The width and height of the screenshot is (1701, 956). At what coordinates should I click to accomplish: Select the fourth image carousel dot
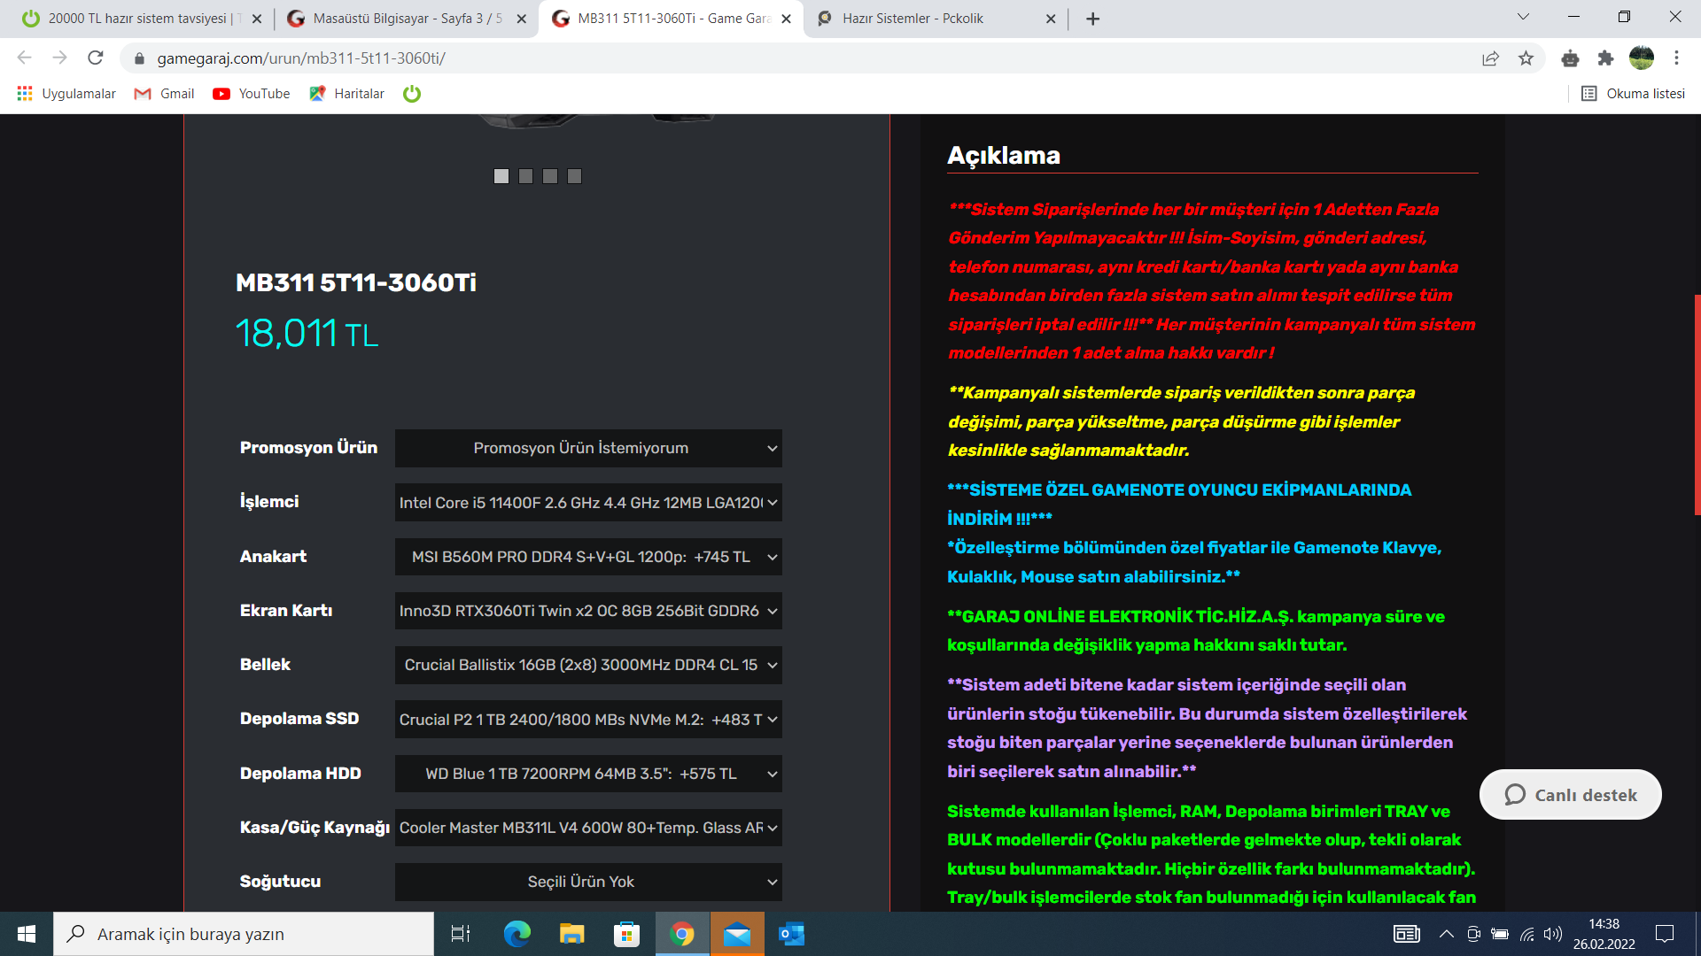[574, 176]
